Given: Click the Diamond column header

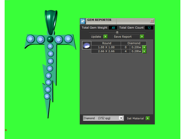Looking at the screenshot, I should click(x=134, y=43).
